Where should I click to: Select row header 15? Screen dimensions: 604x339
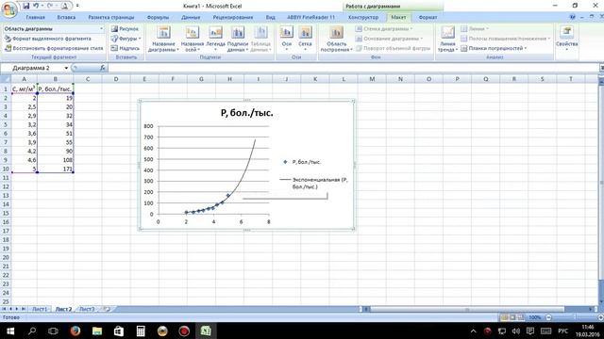click(x=6, y=214)
